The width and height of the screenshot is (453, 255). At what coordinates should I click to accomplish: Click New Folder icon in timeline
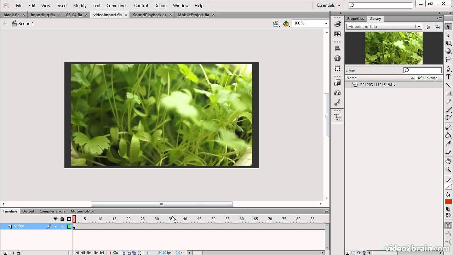click(12, 253)
